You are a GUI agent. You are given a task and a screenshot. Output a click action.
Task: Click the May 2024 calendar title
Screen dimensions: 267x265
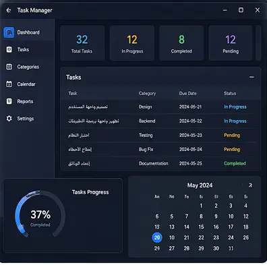tap(200, 185)
